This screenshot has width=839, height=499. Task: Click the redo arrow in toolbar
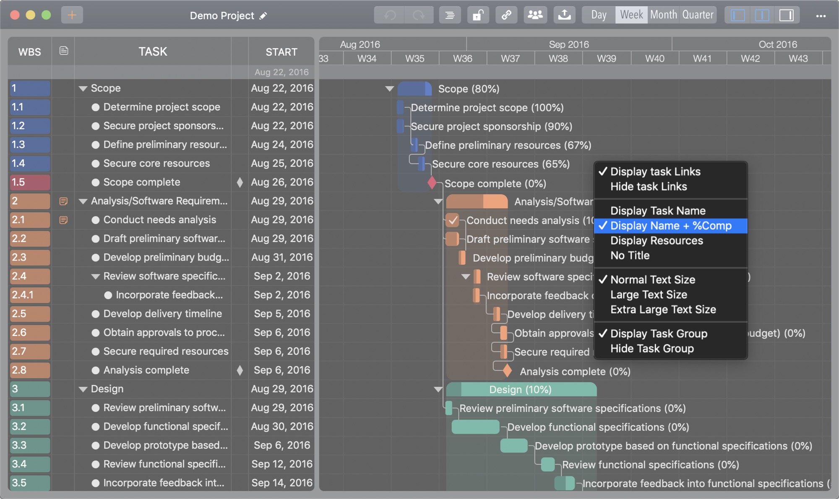tap(418, 16)
